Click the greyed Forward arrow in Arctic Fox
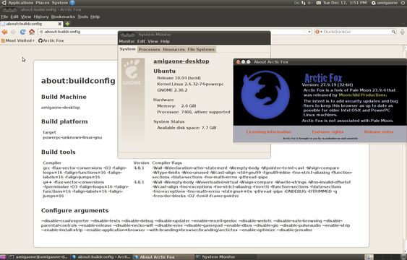The image size is (407, 260). click(14, 32)
